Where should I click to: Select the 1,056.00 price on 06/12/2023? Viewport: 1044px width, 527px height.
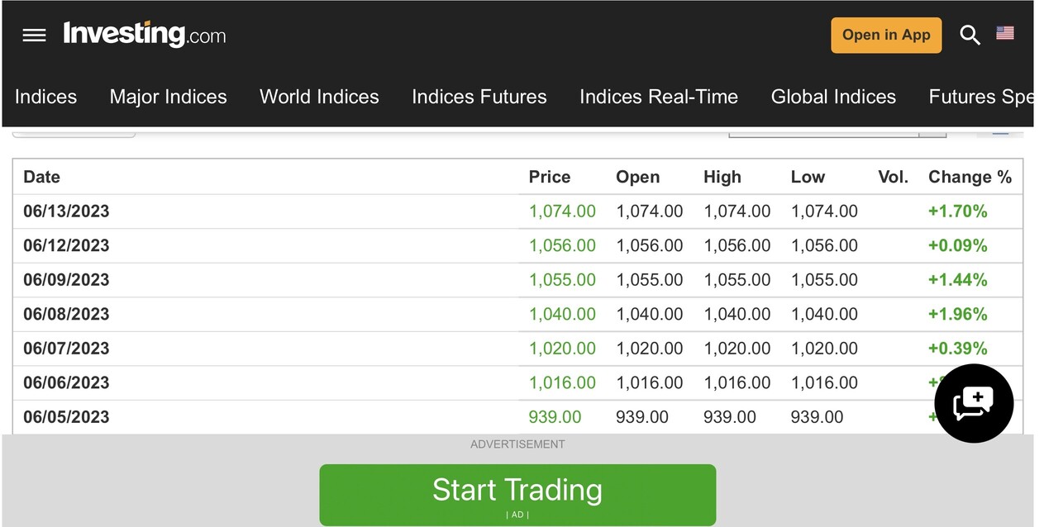tap(562, 245)
